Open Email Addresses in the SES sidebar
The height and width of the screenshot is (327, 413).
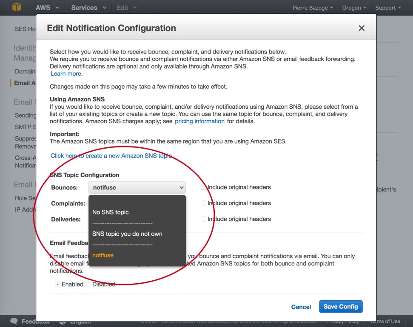point(25,83)
